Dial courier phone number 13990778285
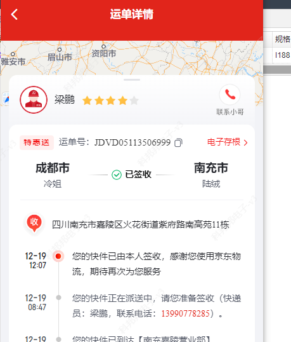This screenshot has height=342, width=291. click(x=185, y=313)
